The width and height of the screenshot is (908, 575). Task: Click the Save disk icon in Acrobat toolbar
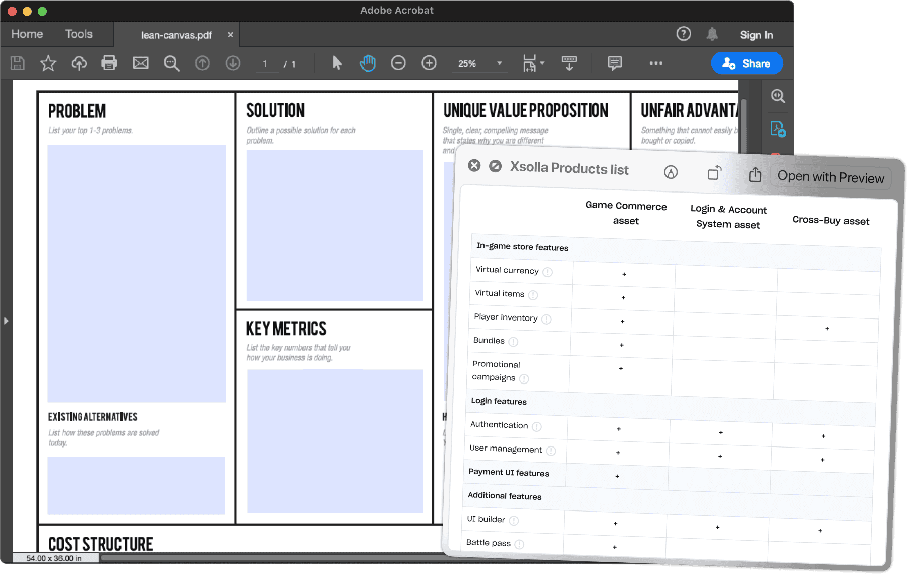pyautogui.click(x=18, y=63)
